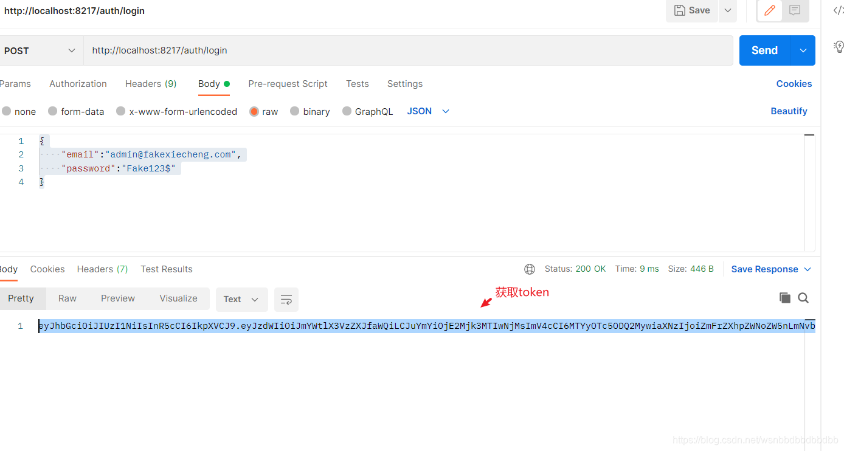Open the JSON body format dropdown

point(428,111)
